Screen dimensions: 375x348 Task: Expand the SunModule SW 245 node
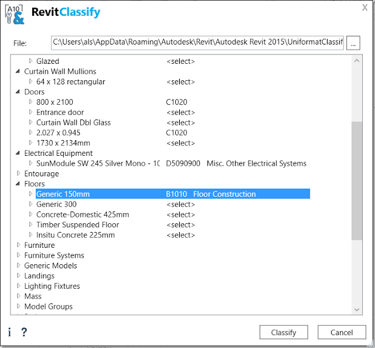click(30, 163)
